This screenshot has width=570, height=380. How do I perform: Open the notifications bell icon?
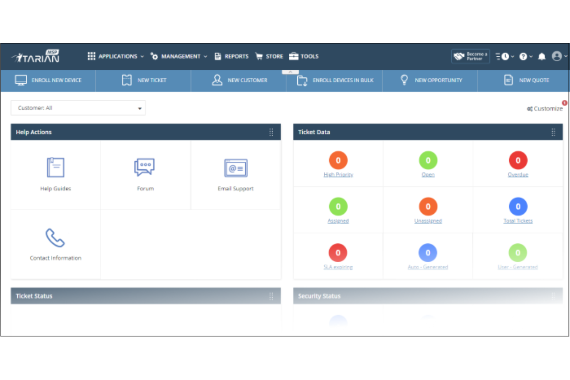(541, 57)
